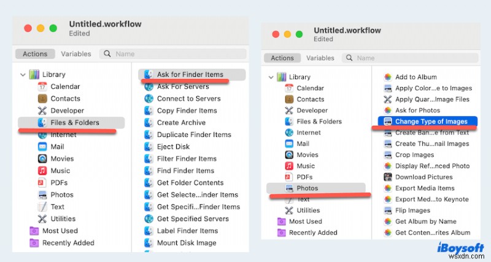491x262 pixels.
Task: Select Filter Finder Items action
Action: 187,159
